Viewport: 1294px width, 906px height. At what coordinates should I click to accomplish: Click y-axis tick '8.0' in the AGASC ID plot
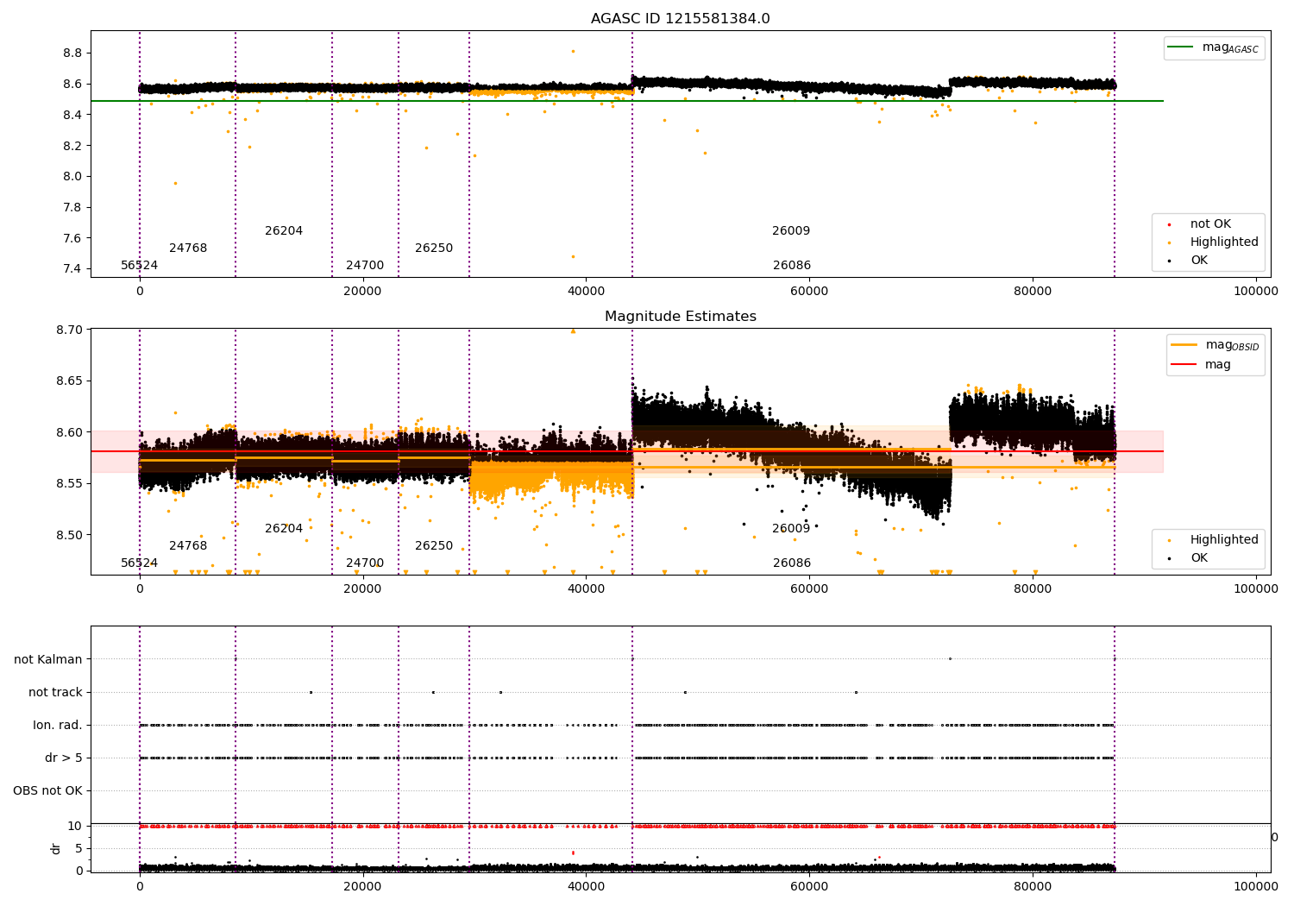coord(72,177)
